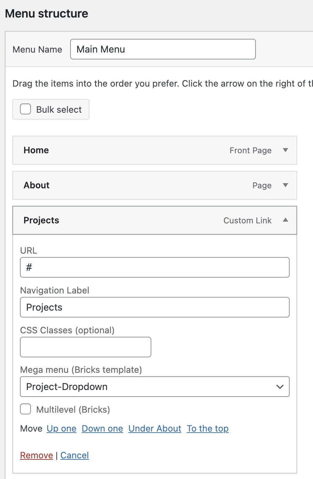Click the Bulk select button label

tap(59, 110)
